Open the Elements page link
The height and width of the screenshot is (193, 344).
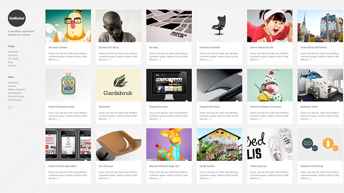pyautogui.click(x=13, y=52)
